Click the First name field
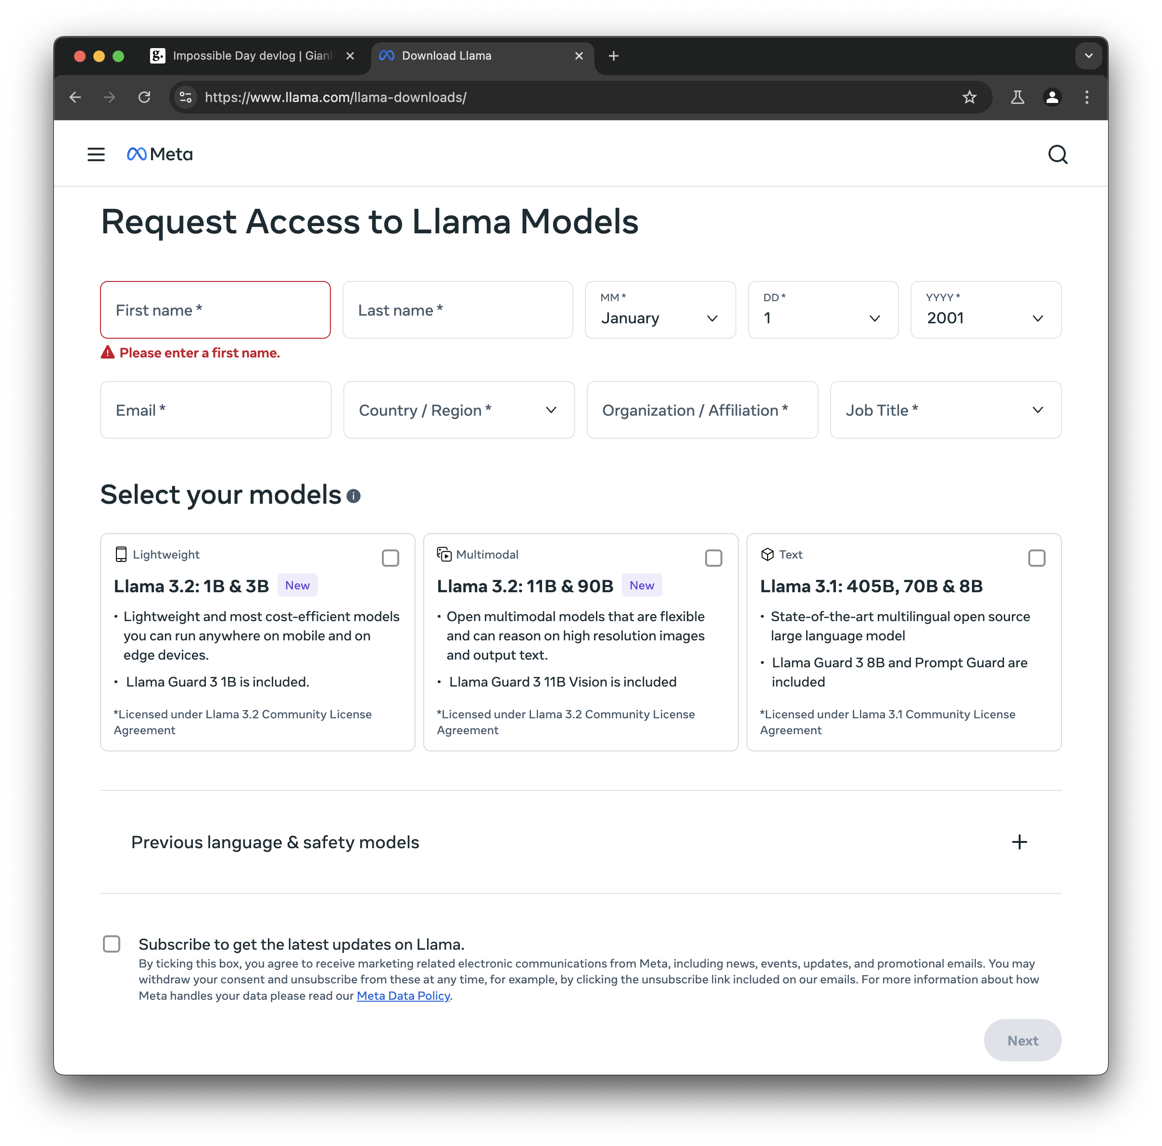The height and width of the screenshot is (1146, 1162). (x=215, y=310)
